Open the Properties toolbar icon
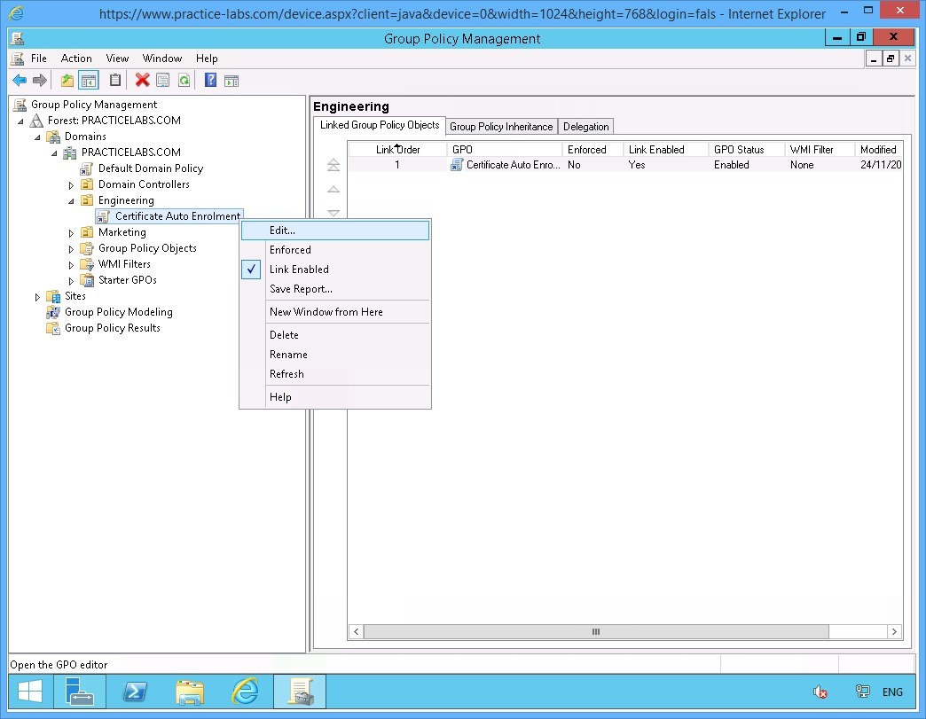 (162, 80)
